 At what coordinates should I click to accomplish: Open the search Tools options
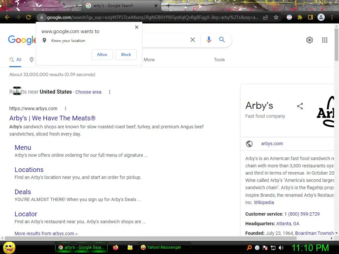[x=219, y=60]
